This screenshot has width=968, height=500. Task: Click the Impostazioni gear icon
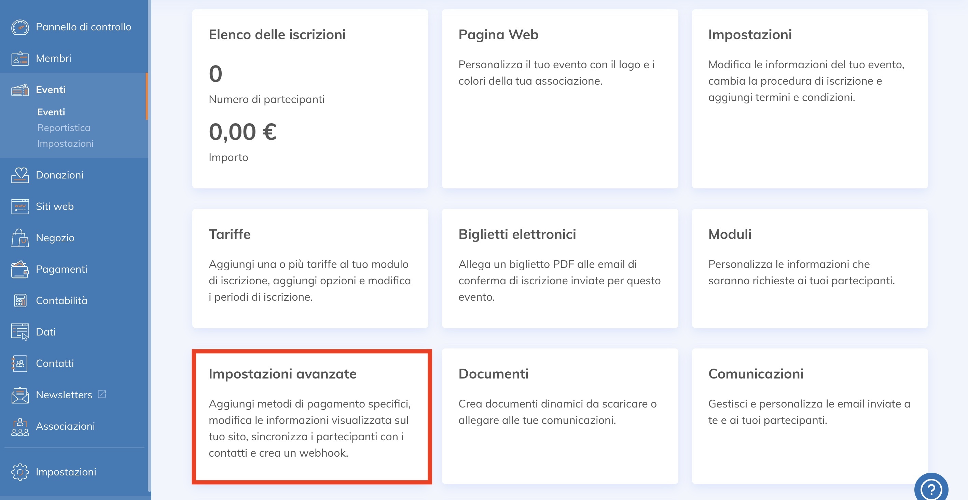pyautogui.click(x=20, y=472)
